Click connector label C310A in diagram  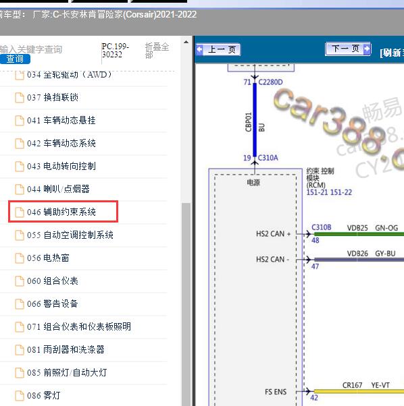[x=268, y=158]
